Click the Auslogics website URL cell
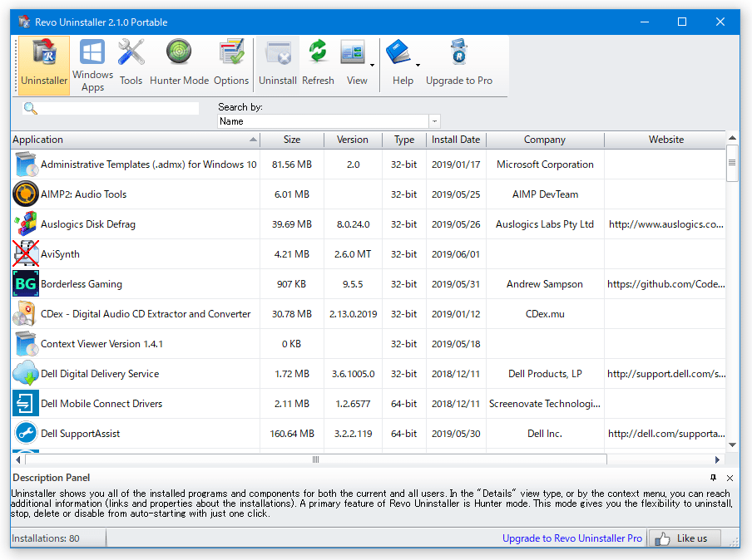752x560 pixels. pos(666,224)
